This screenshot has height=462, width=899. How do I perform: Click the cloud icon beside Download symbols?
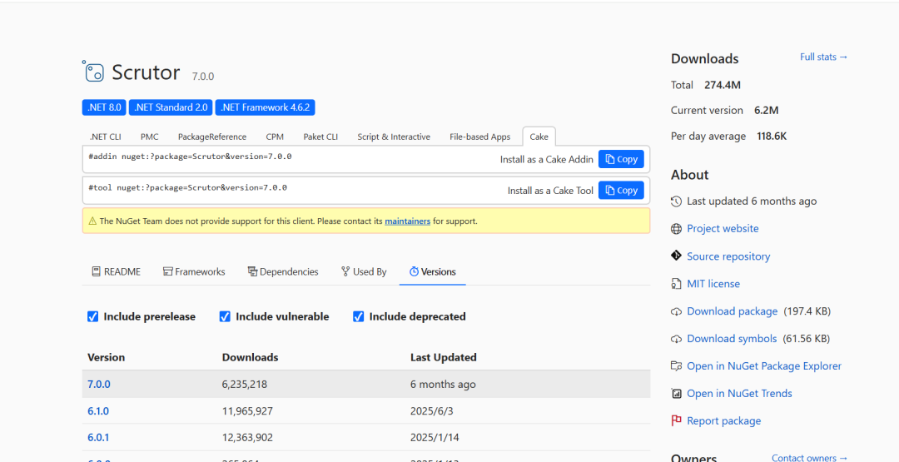tap(677, 339)
